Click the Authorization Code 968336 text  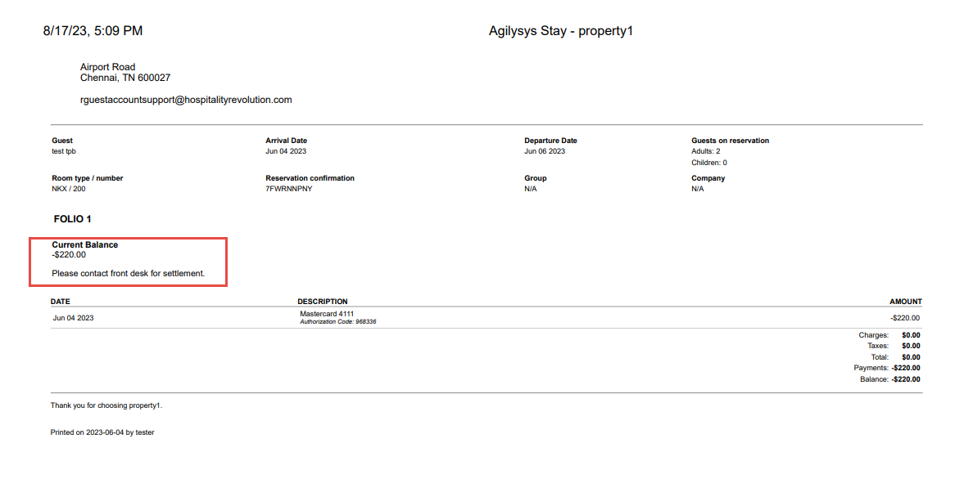[x=338, y=321]
